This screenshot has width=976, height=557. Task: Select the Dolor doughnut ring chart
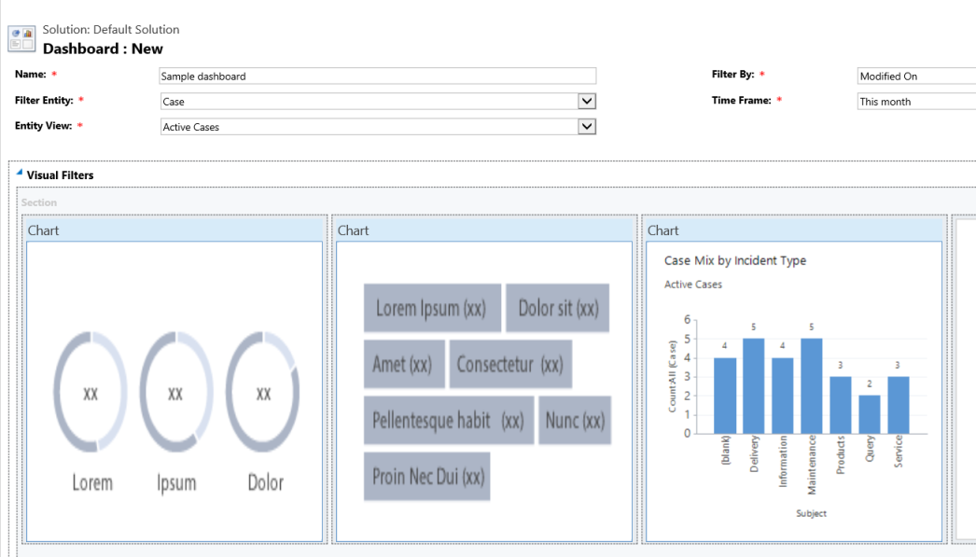(x=264, y=392)
